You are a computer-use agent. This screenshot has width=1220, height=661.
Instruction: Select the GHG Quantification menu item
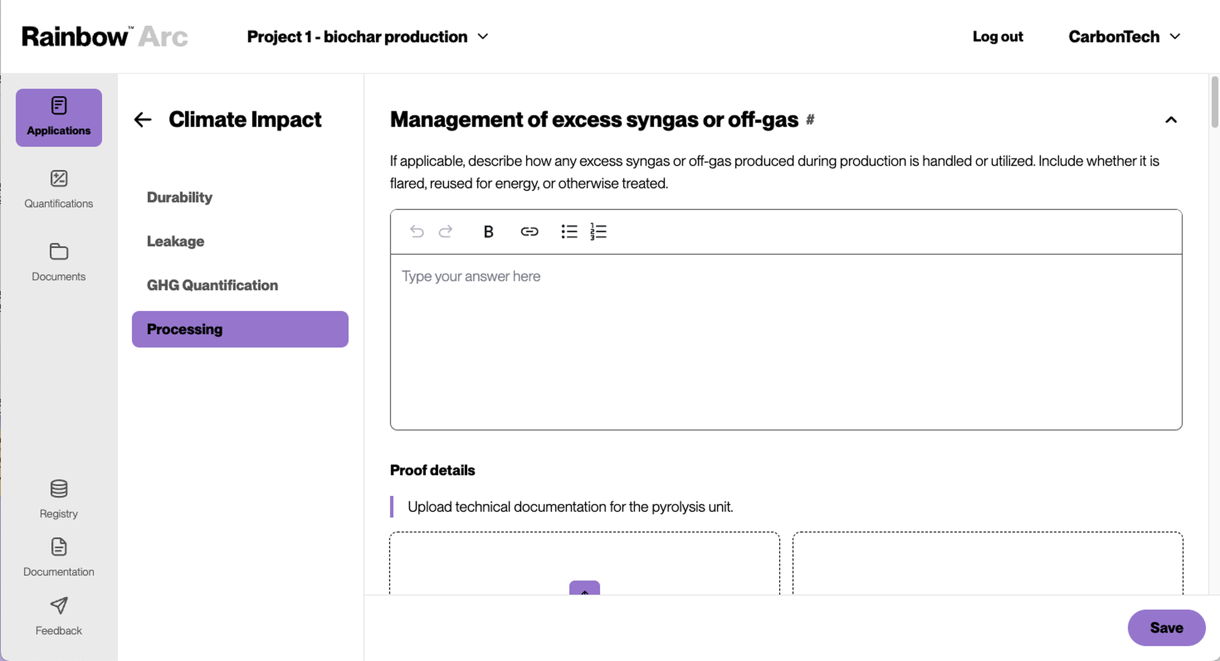coord(212,285)
